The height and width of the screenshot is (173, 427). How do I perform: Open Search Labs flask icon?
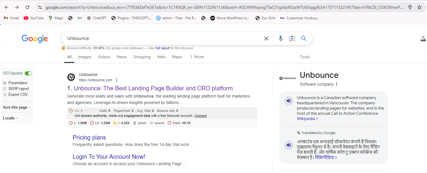tap(423, 39)
